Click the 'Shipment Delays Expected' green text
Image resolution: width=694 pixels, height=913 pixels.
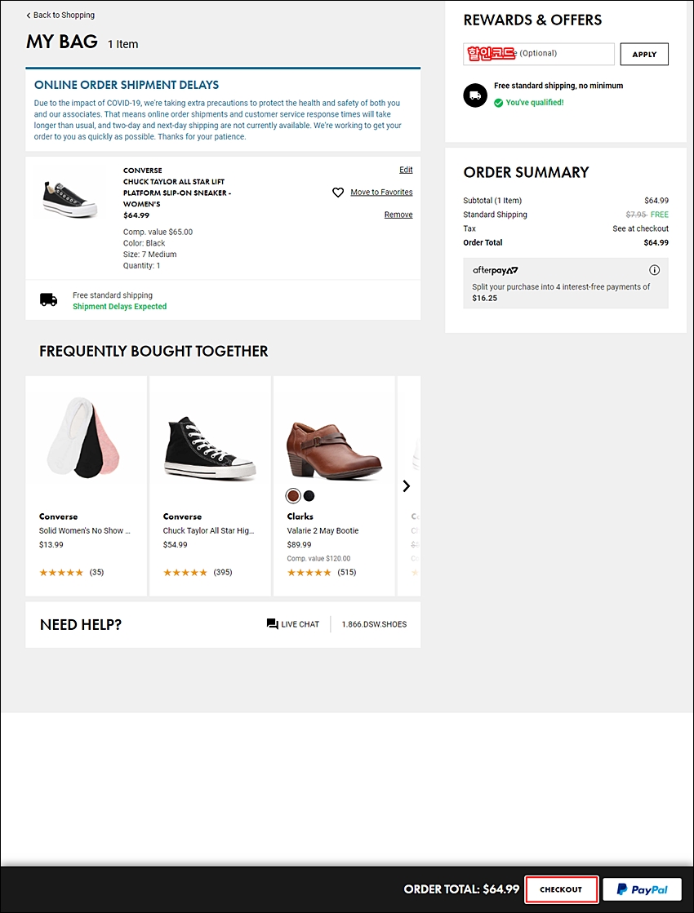[119, 306]
